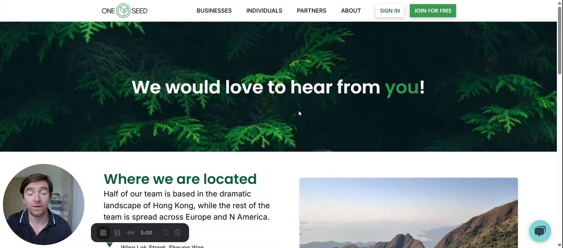Click the One Seed logo
563x248 pixels.
click(124, 11)
